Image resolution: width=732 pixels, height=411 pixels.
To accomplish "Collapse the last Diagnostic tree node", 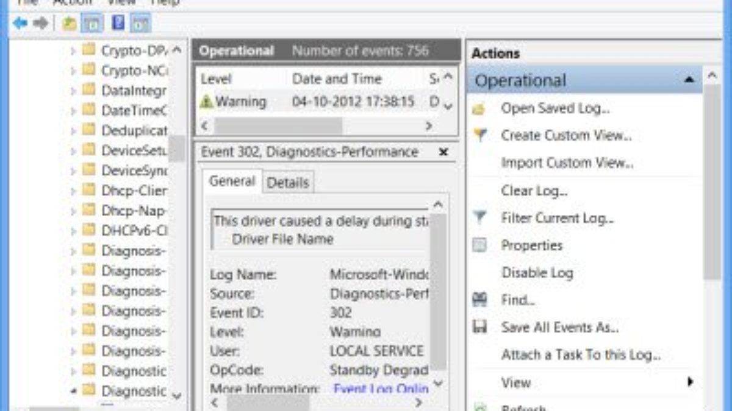I will pyautogui.click(x=73, y=391).
